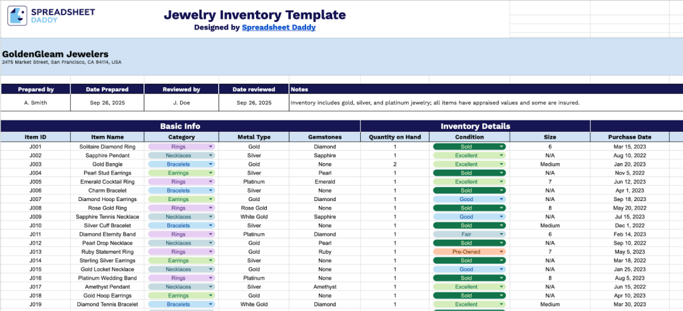The height and width of the screenshot is (311, 683).
Task: Select the Inventory Details section header
Action: coord(475,126)
